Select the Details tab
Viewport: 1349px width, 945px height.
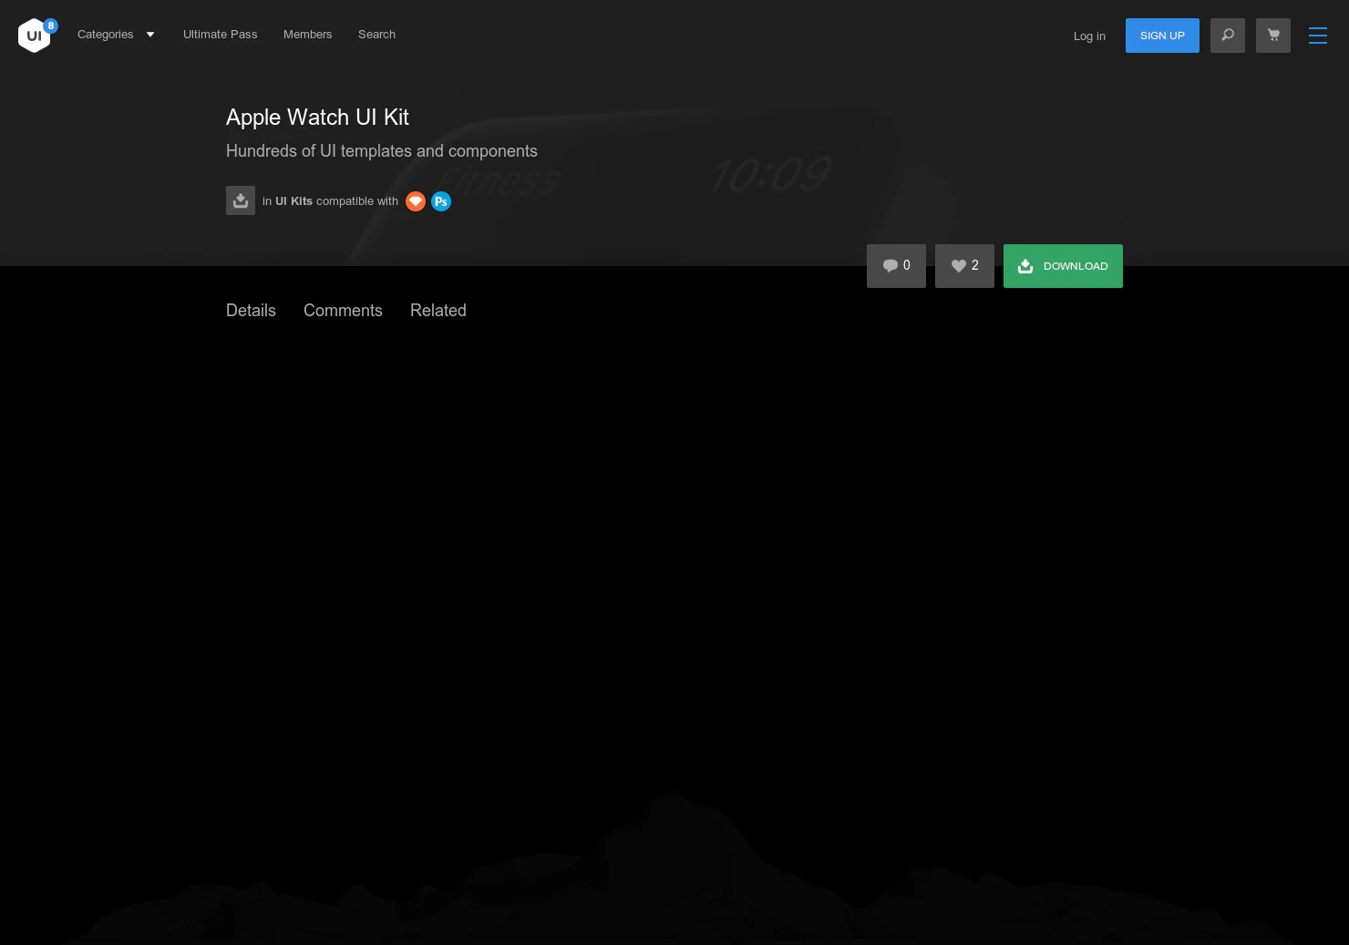click(x=251, y=311)
